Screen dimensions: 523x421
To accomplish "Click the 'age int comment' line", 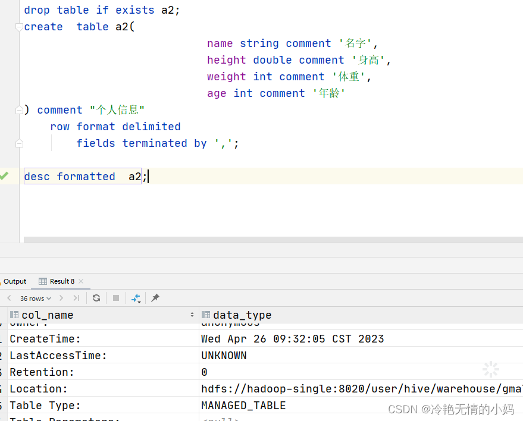I will pos(276,93).
